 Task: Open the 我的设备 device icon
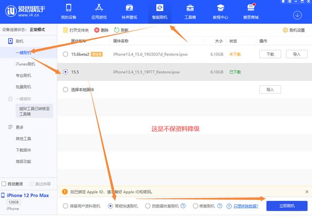click(x=69, y=8)
